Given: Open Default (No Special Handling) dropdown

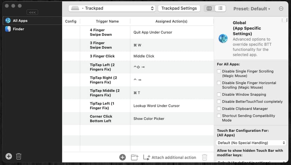Looking at the screenshot, I should click(x=251, y=143).
